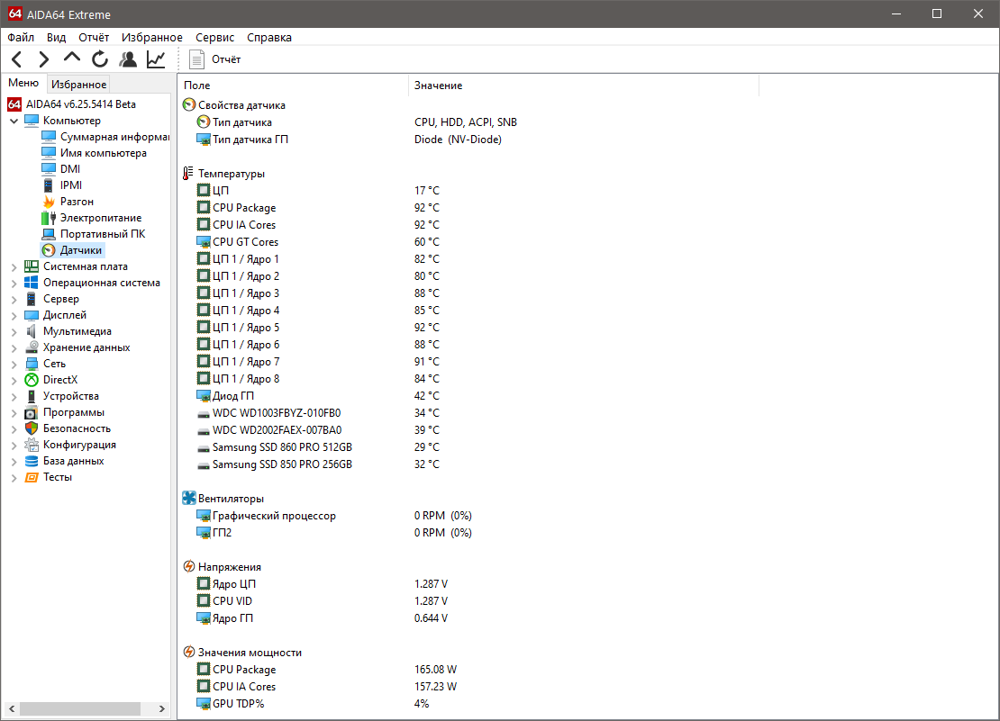The image size is (1000, 721).
Task: Open the Избранное menu in menu bar
Action: point(151,38)
